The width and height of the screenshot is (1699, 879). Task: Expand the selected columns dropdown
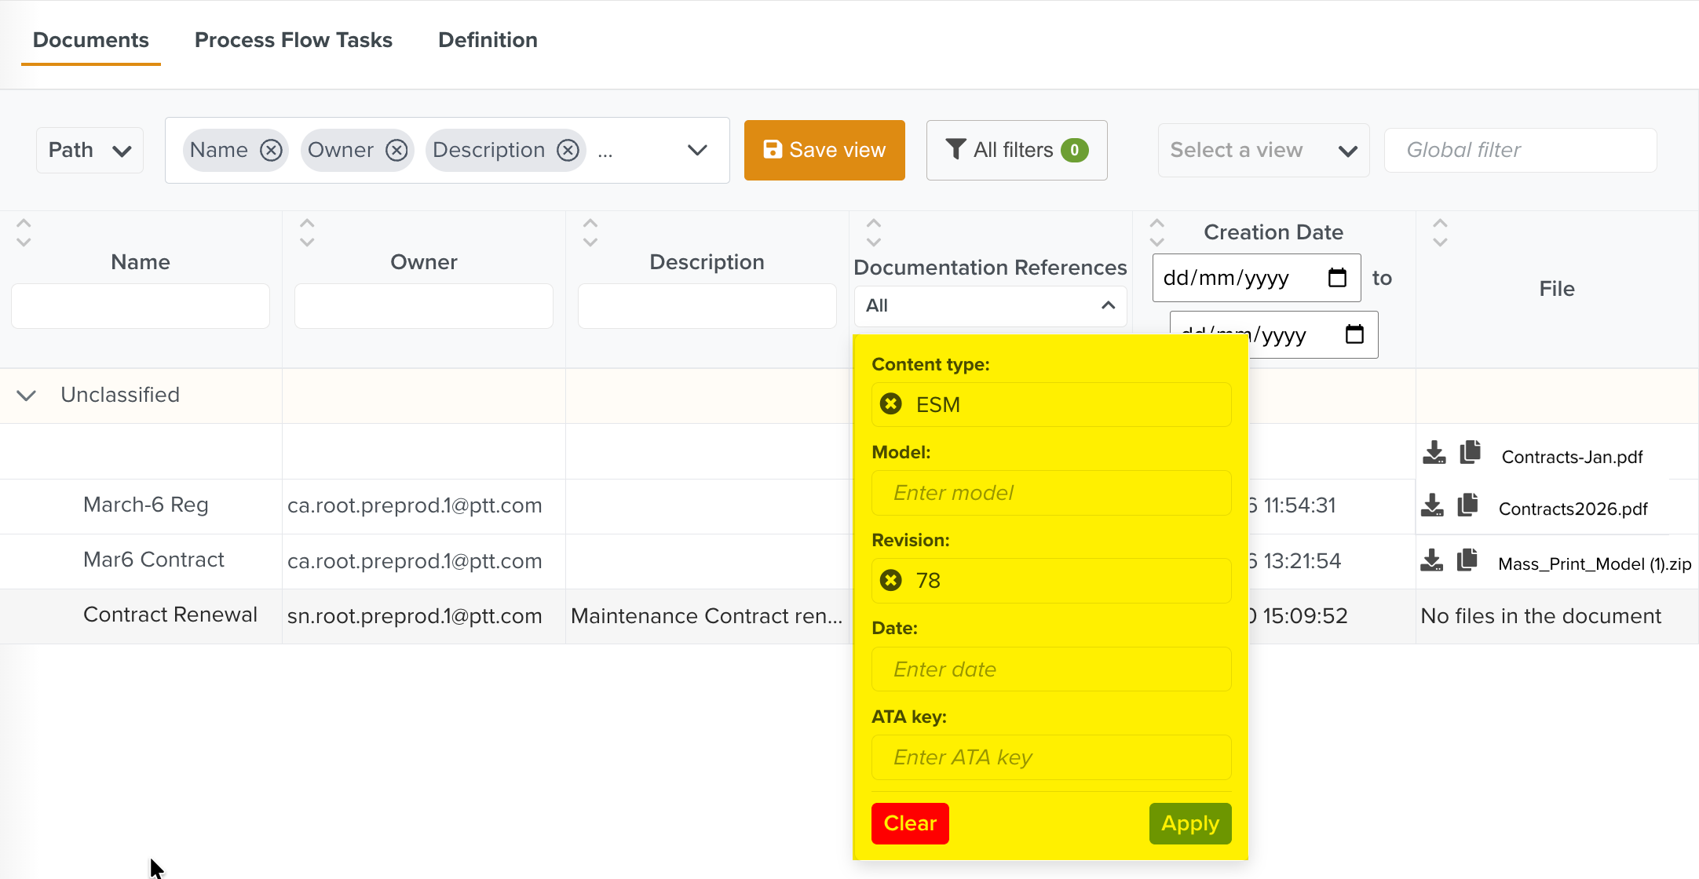click(x=697, y=150)
